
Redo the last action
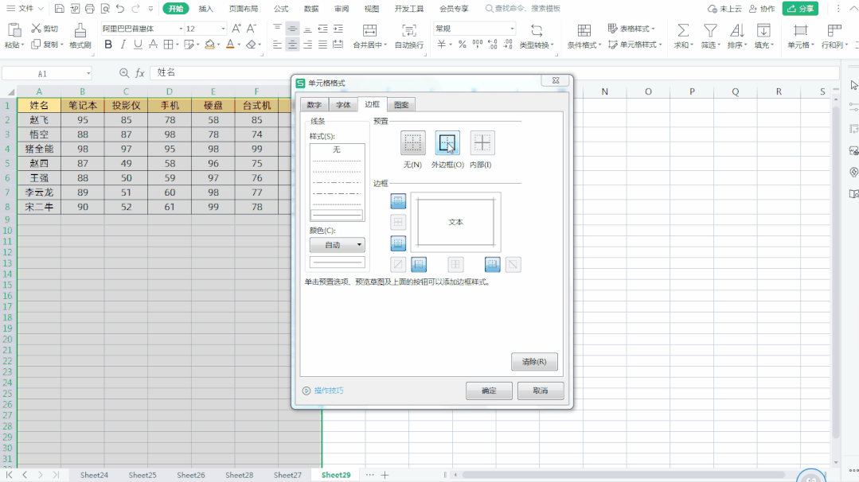point(136,9)
